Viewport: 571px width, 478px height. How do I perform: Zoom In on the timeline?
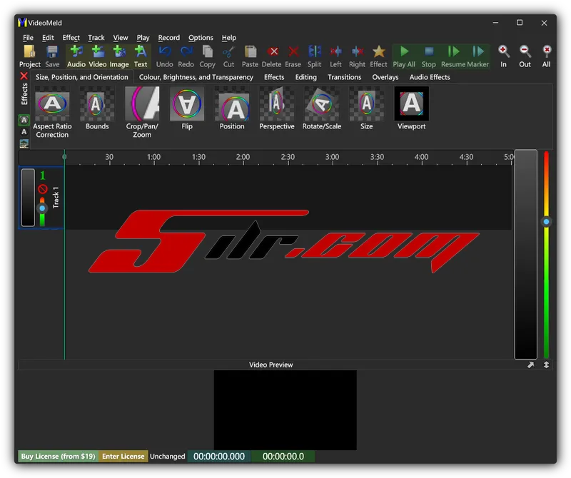(x=504, y=56)
